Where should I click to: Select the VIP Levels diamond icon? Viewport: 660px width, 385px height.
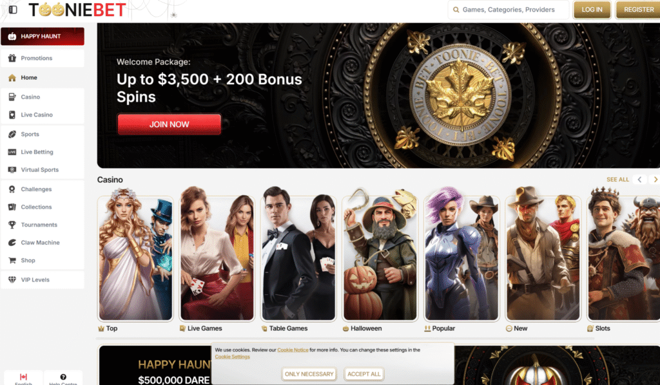pos(12,279)
